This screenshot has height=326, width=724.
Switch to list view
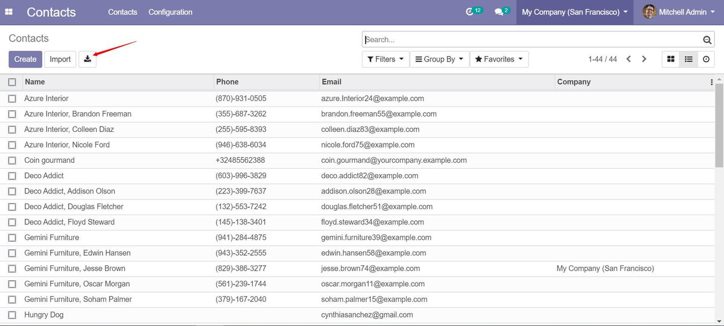point(688,59)
